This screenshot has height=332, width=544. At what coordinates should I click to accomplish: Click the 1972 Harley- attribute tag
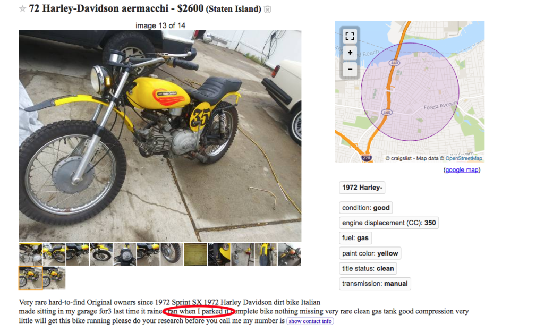coord(362,188)
